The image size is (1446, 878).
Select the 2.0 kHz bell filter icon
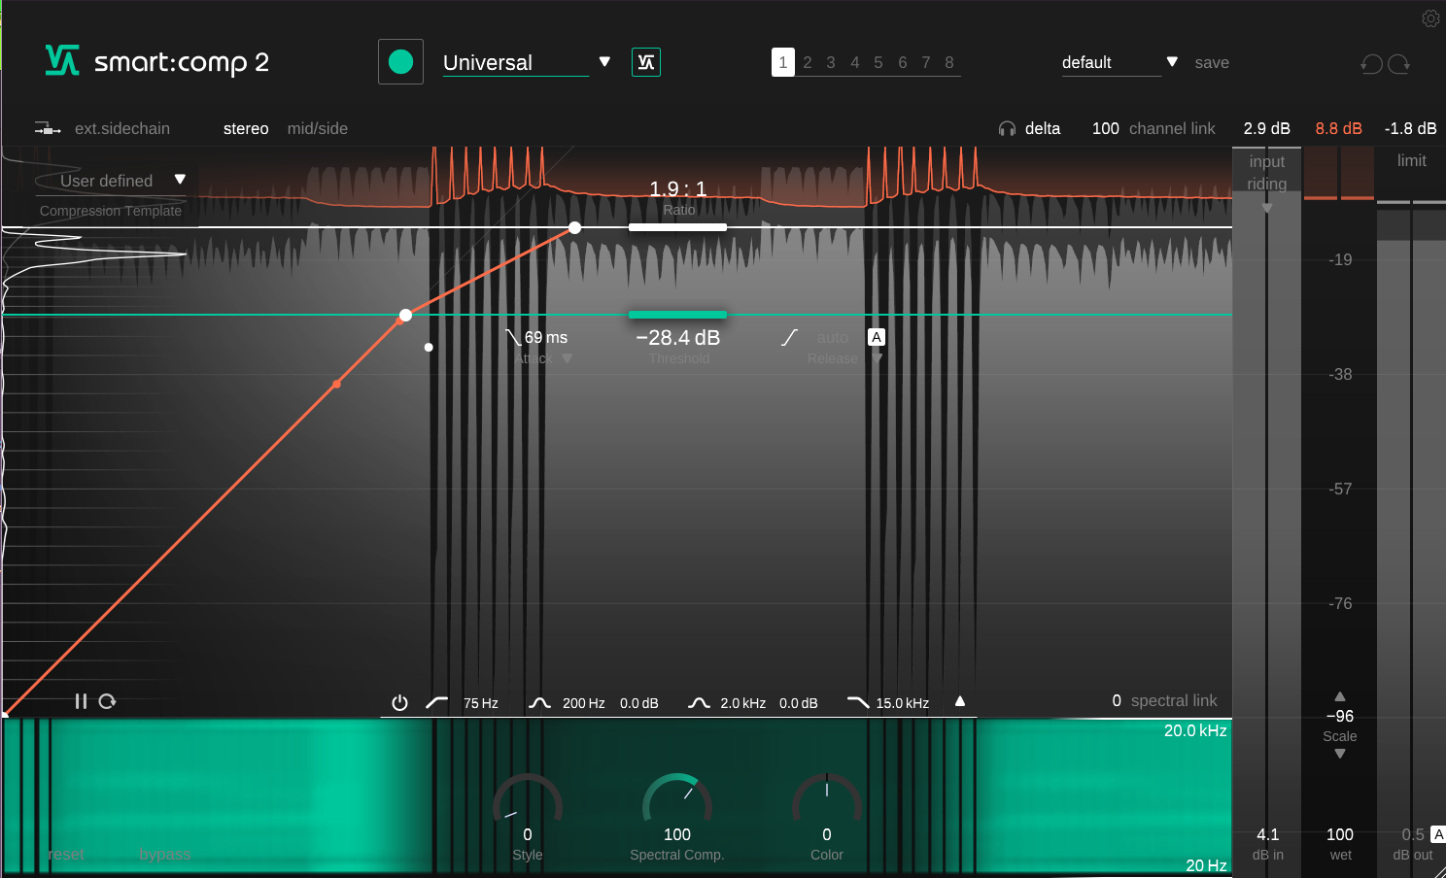click(699, 702)
